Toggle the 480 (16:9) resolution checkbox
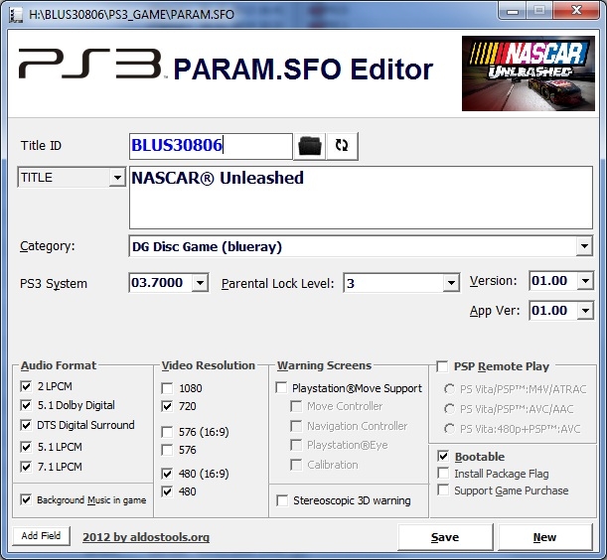 [x=167, y=474]
